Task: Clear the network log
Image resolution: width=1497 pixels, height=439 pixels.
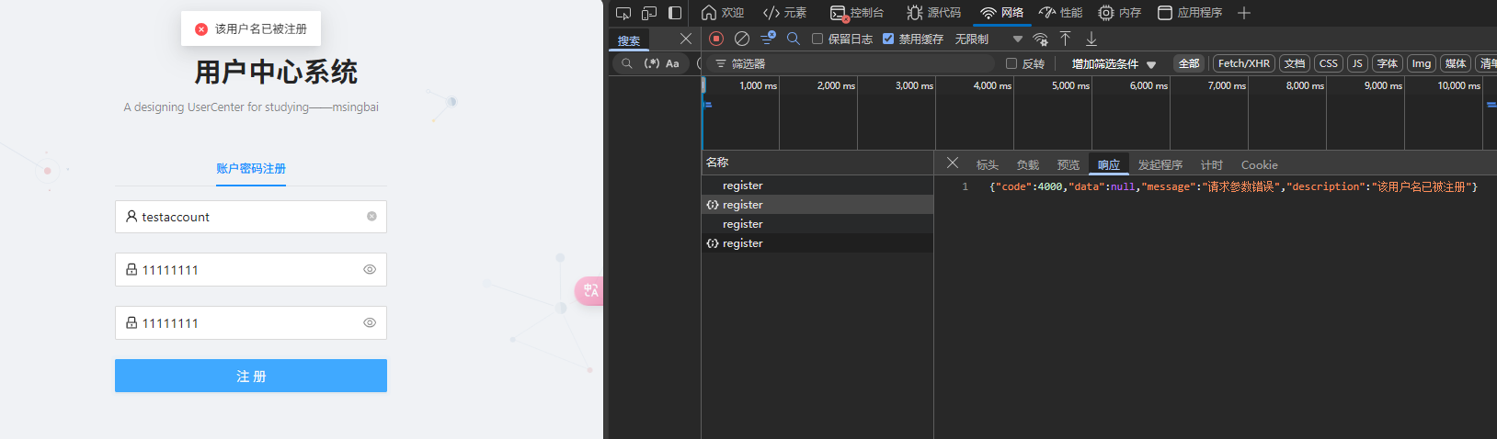Action: pos(742,39)
